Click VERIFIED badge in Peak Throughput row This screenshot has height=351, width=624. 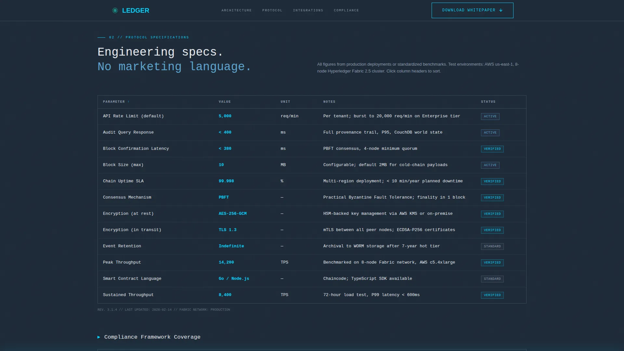(x=492, y=263)
